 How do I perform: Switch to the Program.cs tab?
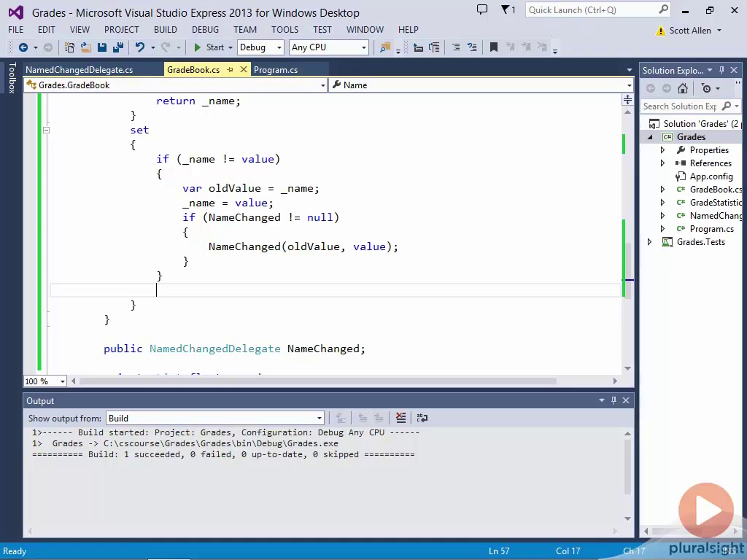coord(275,69)
